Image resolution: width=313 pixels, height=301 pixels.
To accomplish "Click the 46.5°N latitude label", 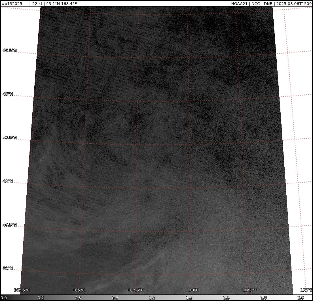I will click(x=10, y=50).
